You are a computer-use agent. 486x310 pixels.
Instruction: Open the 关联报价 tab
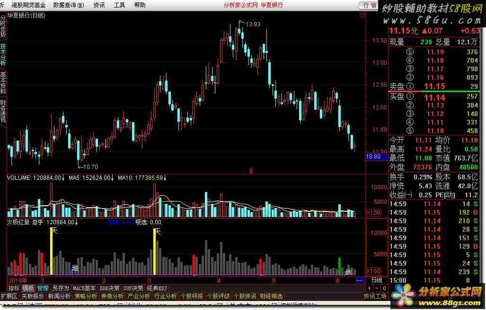33,296
